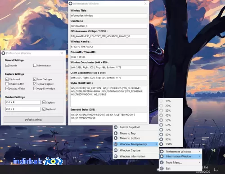Image resolution: width=225 pixels, height=174 pixels.
Task: Toggle the Magnify Window checkbox
Action: [x=35, y=88]
